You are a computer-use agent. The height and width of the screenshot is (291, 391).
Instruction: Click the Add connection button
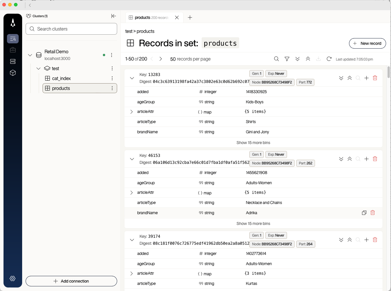tap(71, 281)
